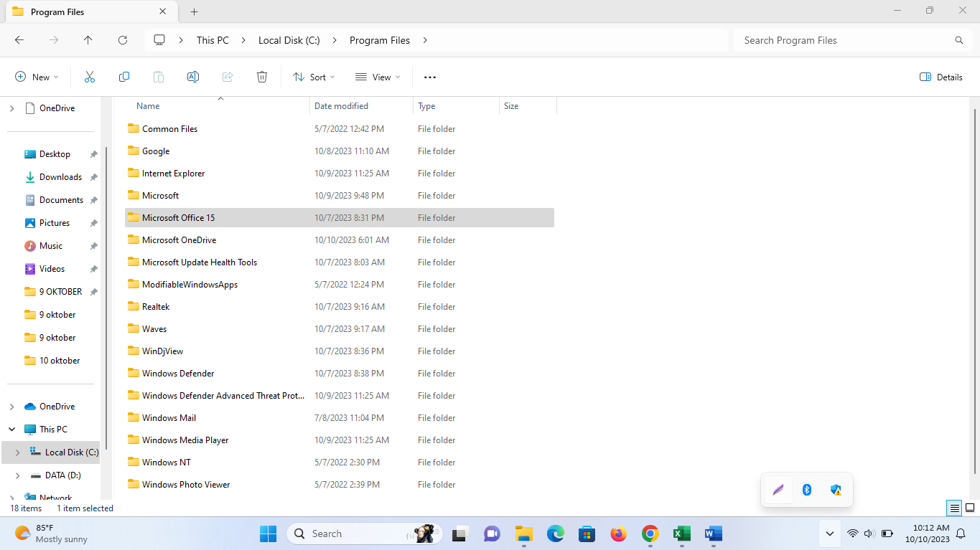Open the Music quick access item
Viewport: 980px width, 550px height.
click(51, 246)
